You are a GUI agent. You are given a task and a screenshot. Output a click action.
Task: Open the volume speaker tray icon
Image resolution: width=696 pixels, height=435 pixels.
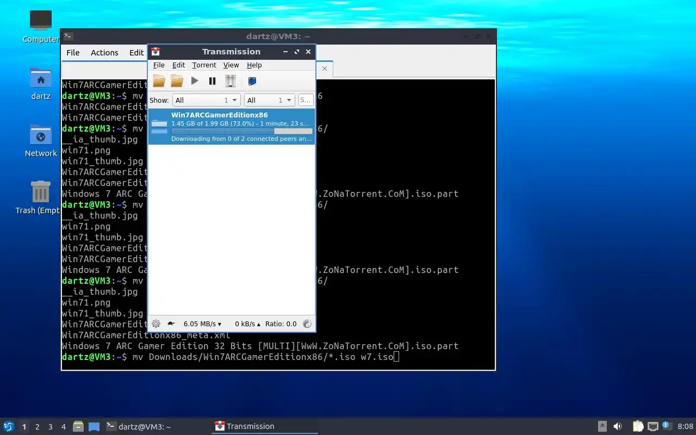(618, 426)
